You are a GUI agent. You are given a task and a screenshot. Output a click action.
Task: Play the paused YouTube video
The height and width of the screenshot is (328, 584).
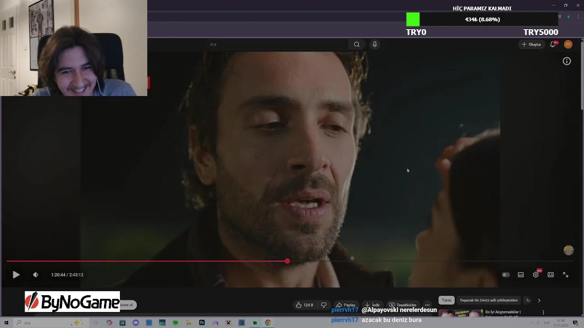[16, 275]
